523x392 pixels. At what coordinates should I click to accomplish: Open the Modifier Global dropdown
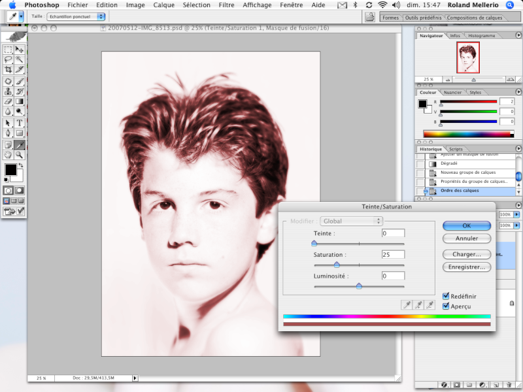pos(351,221)
